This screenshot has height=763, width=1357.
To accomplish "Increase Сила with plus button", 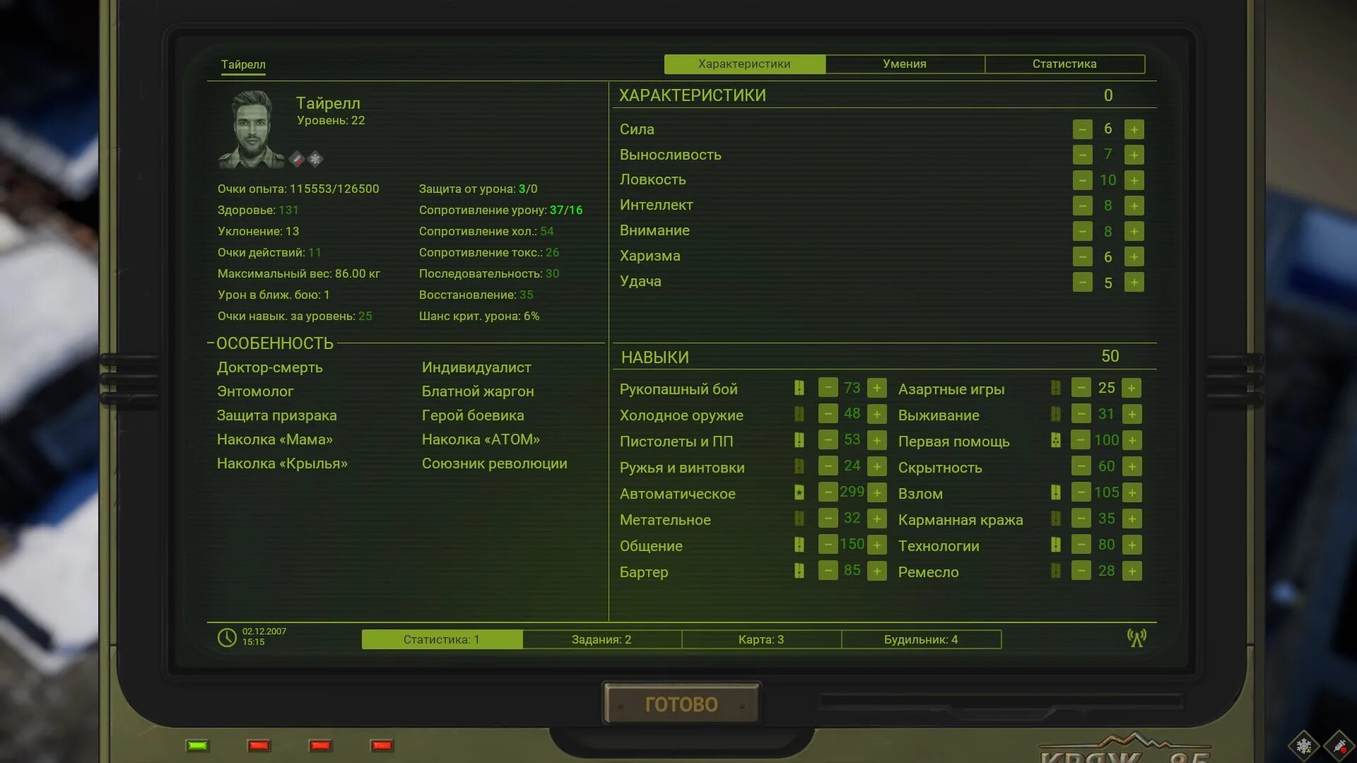I will (x=1134, y=129).
